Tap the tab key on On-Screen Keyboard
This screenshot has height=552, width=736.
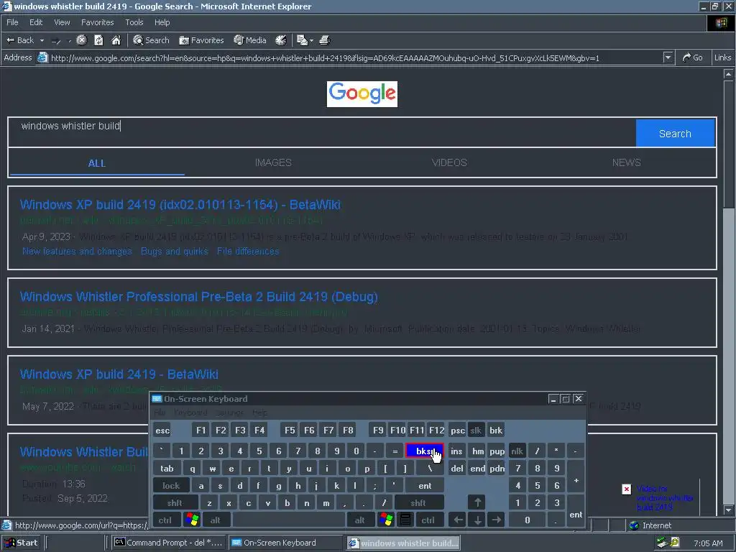[167, 469]
